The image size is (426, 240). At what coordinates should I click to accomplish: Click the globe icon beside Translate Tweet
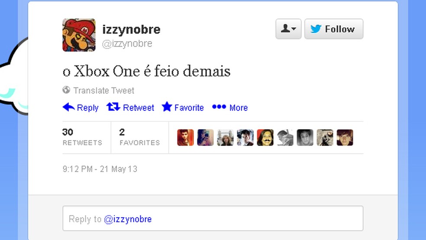pyautogui.click(x=66, y=90)
